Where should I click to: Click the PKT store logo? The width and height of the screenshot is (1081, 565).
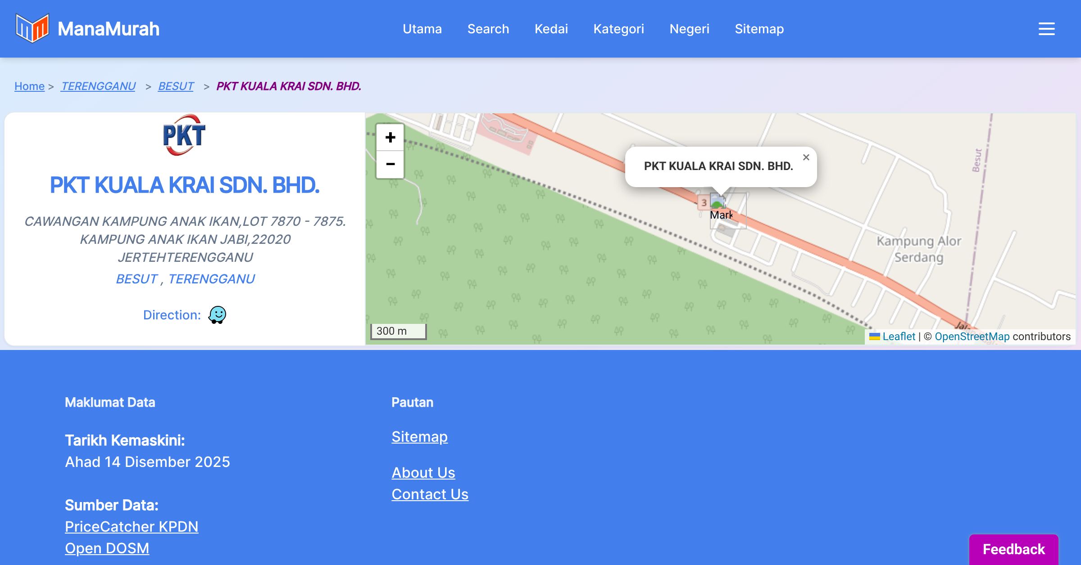click(184, 135)
